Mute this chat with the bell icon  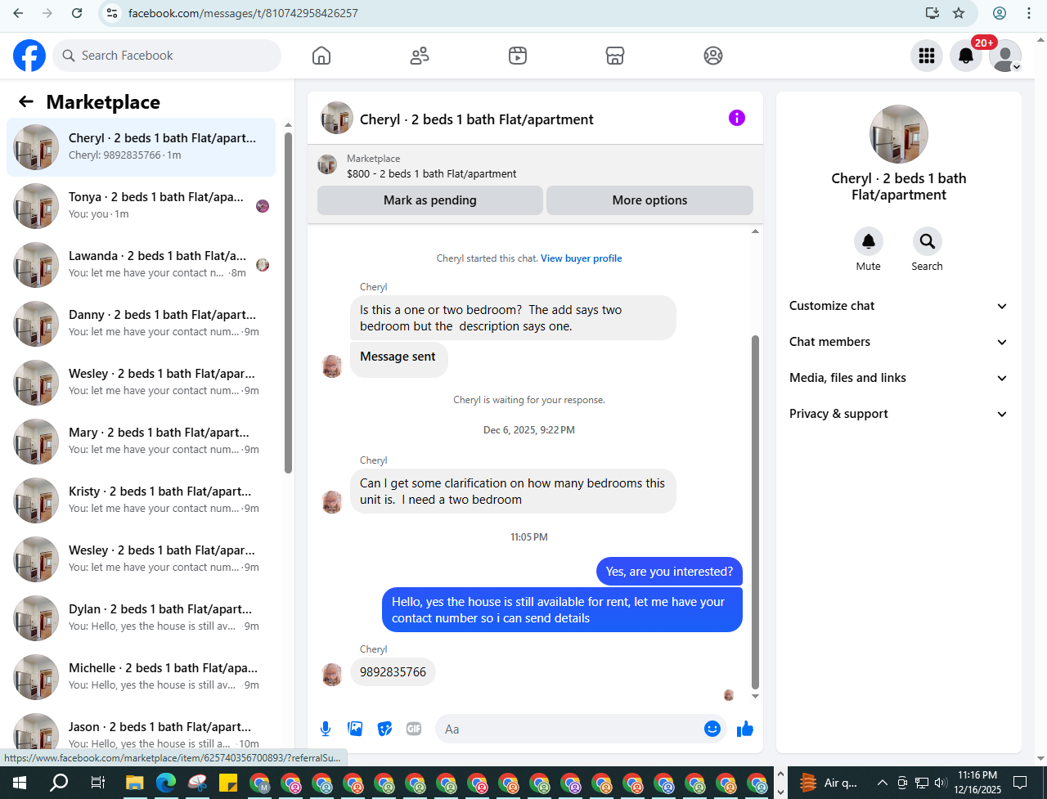click(x=869, y=242)
